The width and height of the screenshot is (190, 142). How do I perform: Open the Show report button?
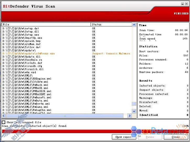click(124, 137)
